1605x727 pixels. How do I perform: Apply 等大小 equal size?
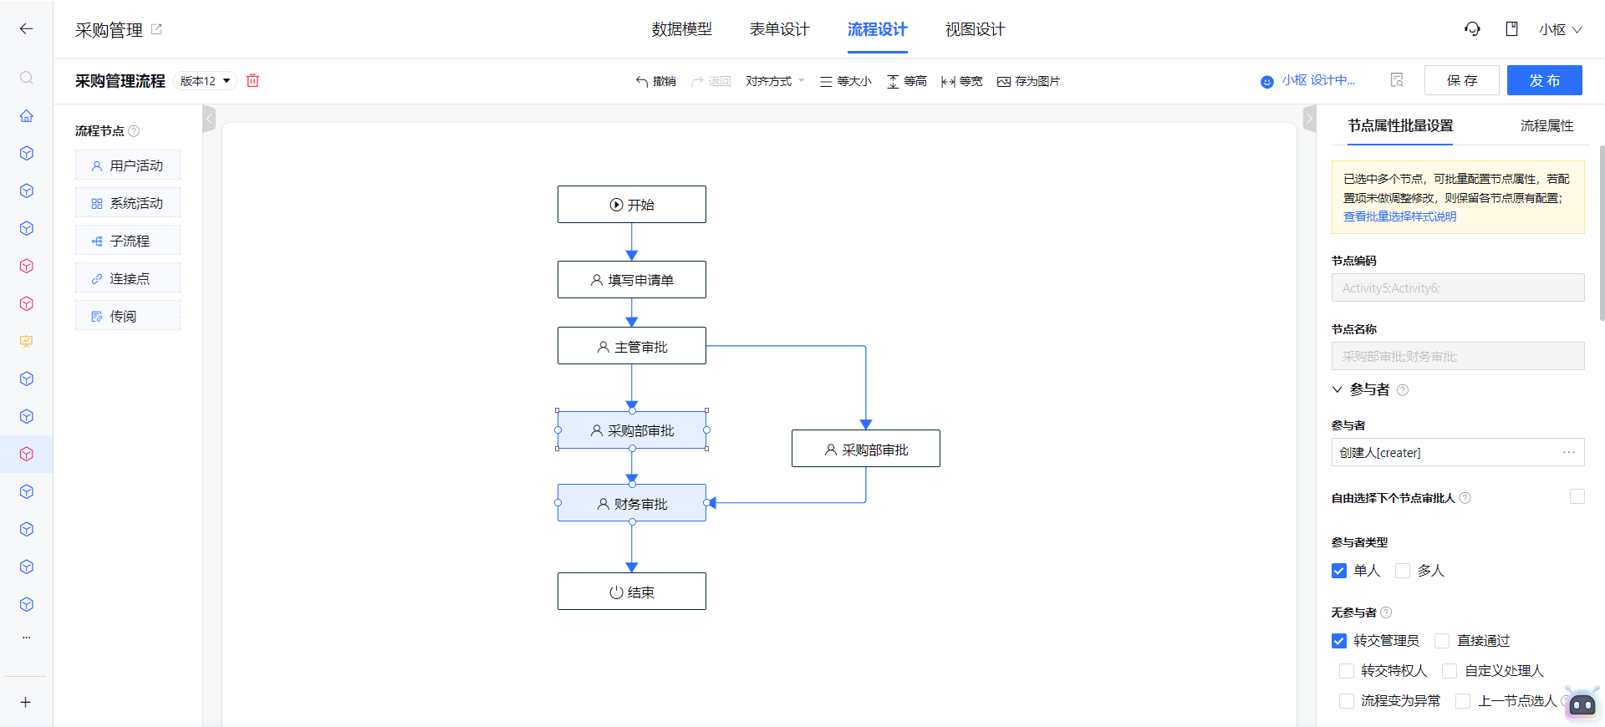coord(845,81)
